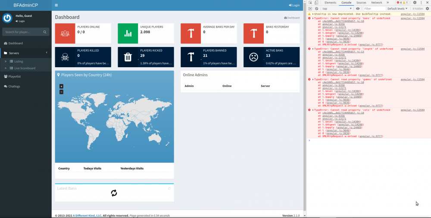
Task: Click the Players Killed skull icon
Action: pos(65,57)
